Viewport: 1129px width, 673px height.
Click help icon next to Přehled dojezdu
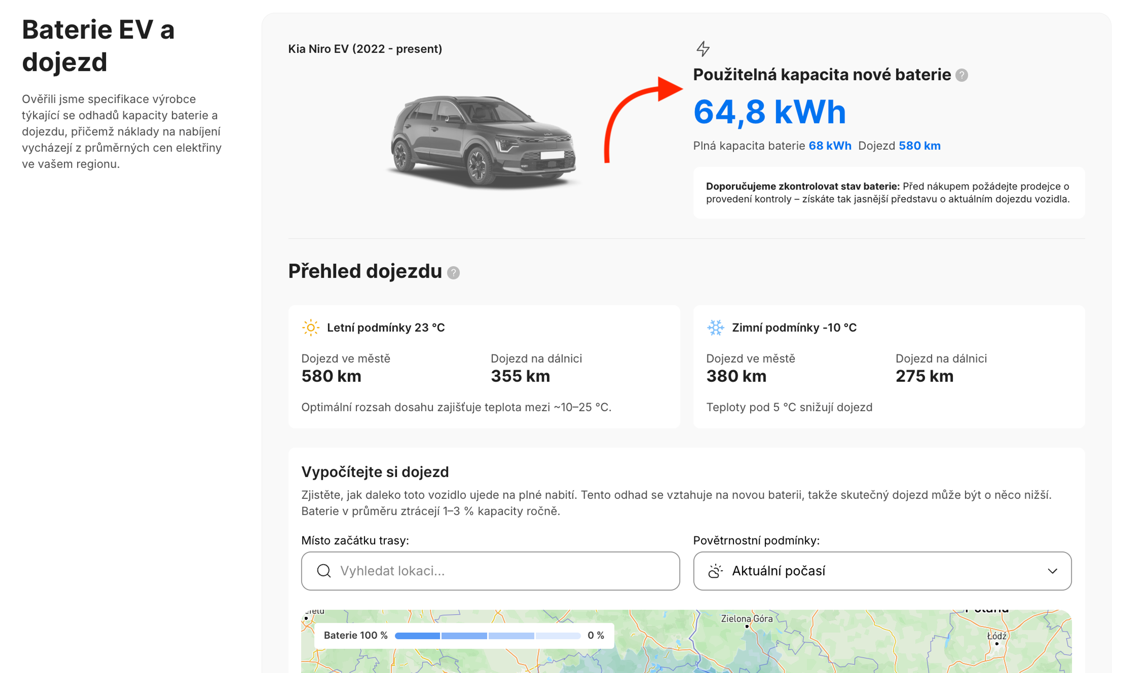point(453,273)
